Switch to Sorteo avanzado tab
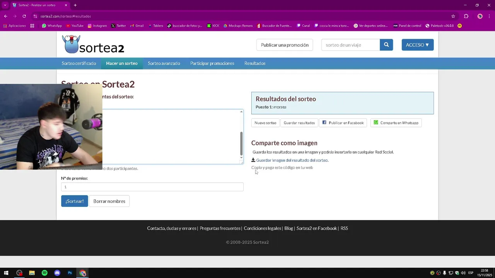The height and width of the screenshot is (278, 495). click(164, 63)
